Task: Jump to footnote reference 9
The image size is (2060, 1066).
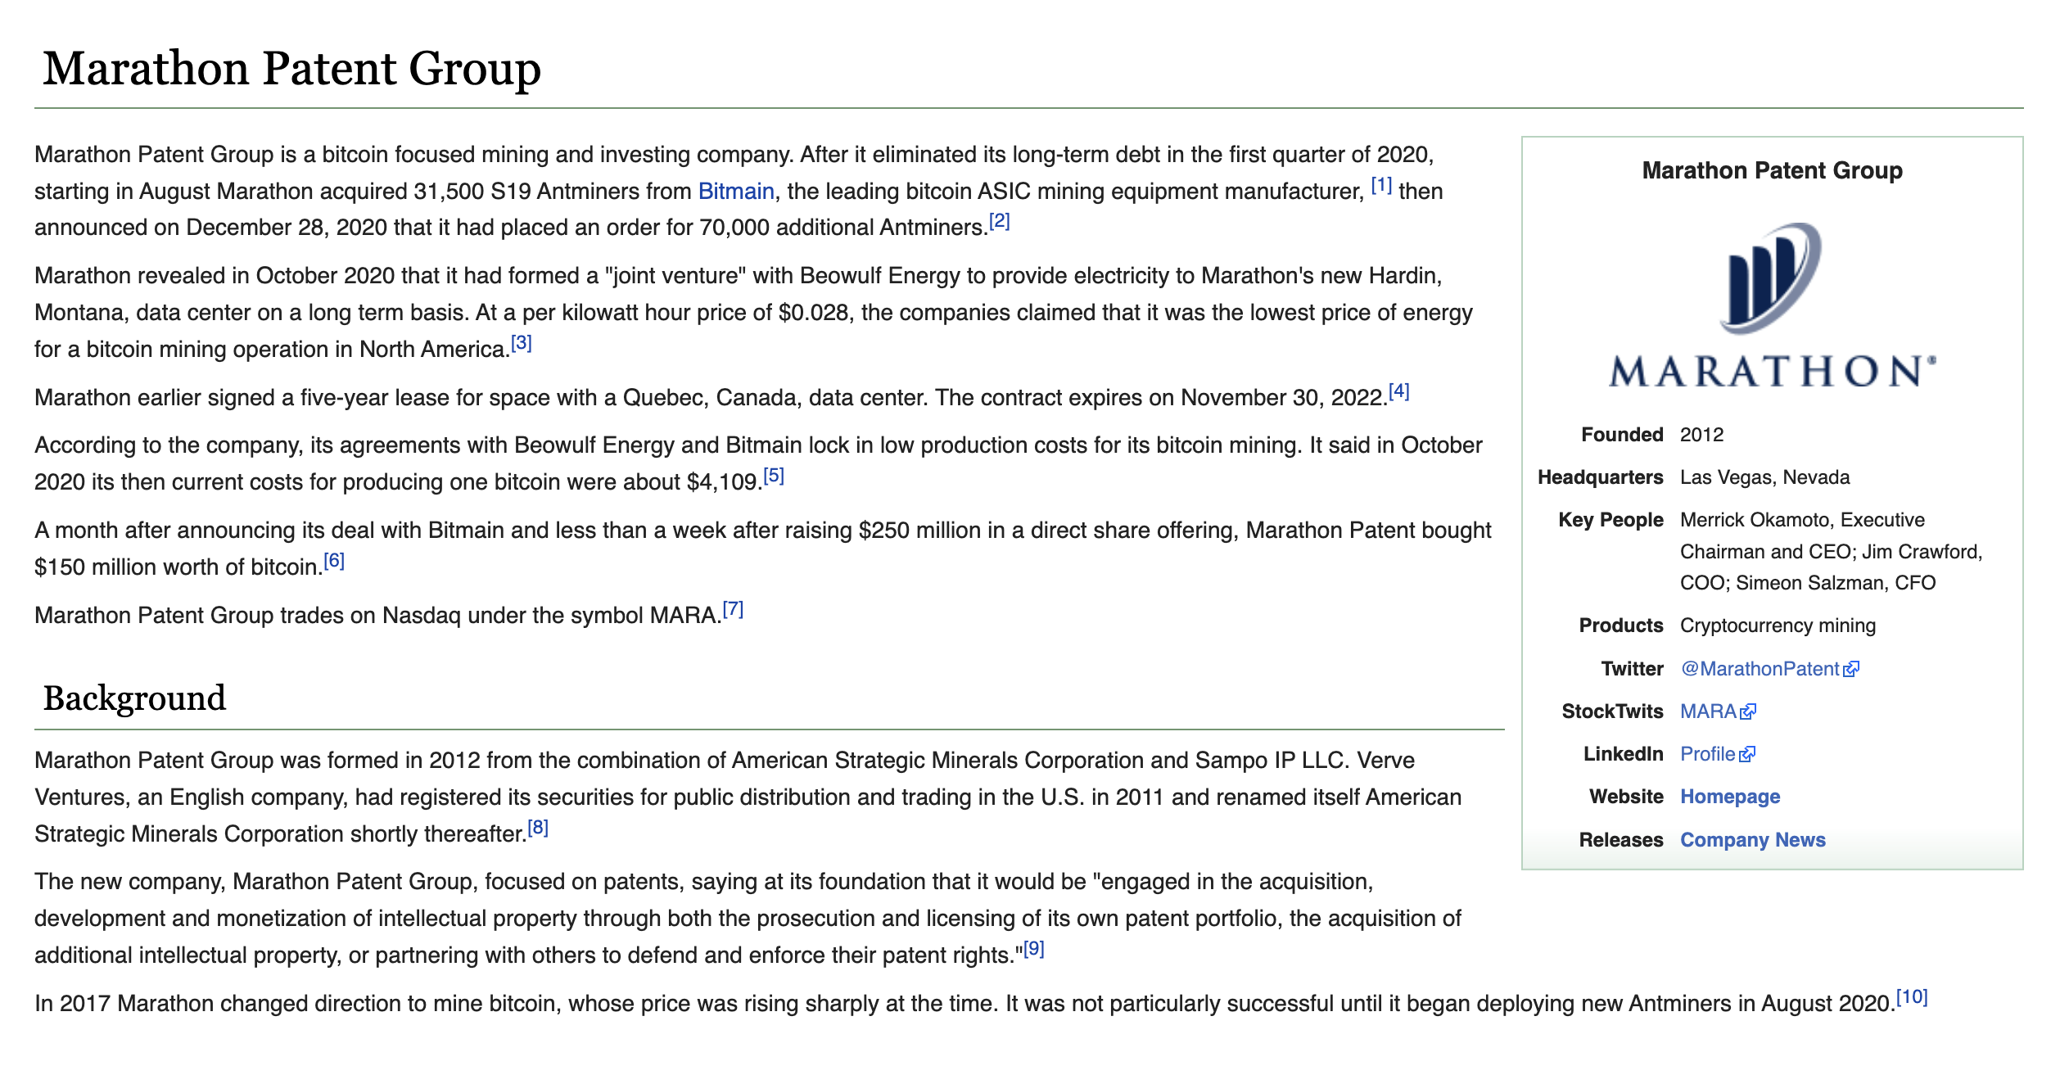Action: [1033, 949]
